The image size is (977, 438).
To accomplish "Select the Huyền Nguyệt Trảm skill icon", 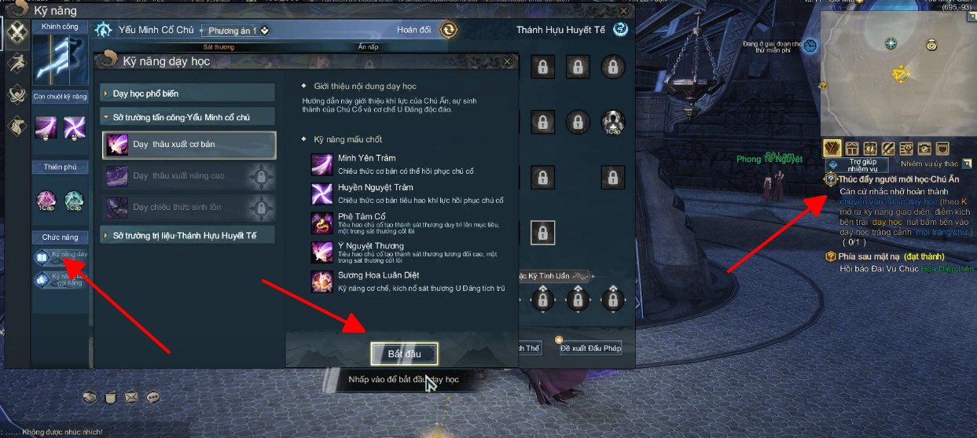I will tap(322, 193).
